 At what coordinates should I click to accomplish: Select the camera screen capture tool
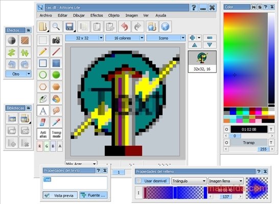click(x=56, y=40)
